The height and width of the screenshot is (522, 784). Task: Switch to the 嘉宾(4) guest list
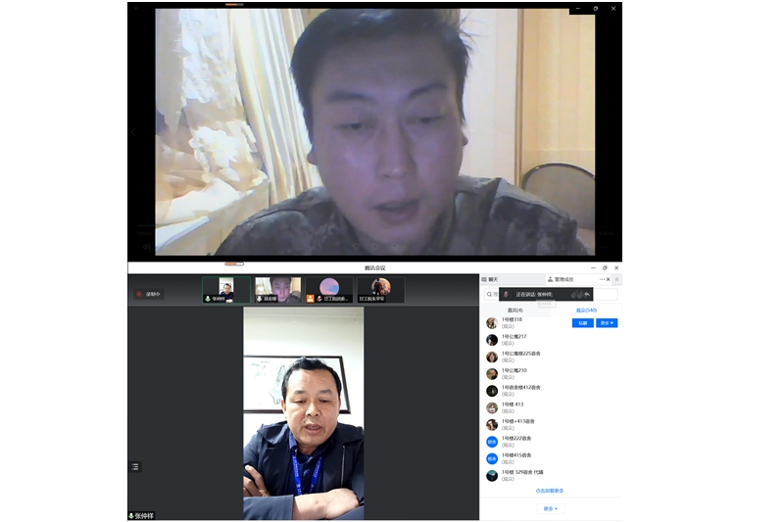[514, 309]
